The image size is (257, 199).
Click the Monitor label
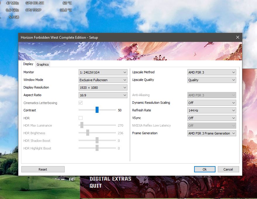(29, 72)
